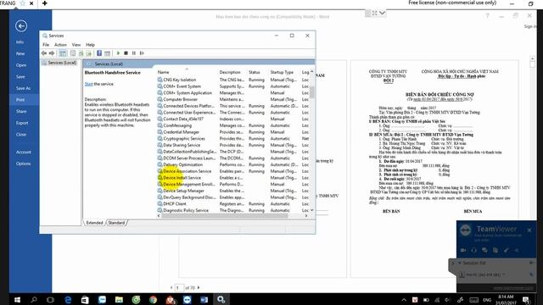Viewport: 543px width, 305px height.
Task: Open Account in Word backstage menu
Action: (x=23, y=152)
